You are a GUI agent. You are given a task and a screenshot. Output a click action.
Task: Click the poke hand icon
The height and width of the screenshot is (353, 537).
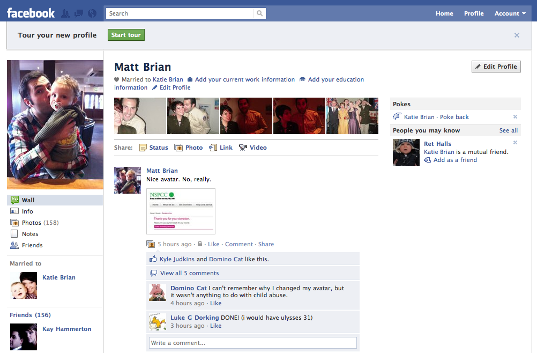(x=397, y=116)
